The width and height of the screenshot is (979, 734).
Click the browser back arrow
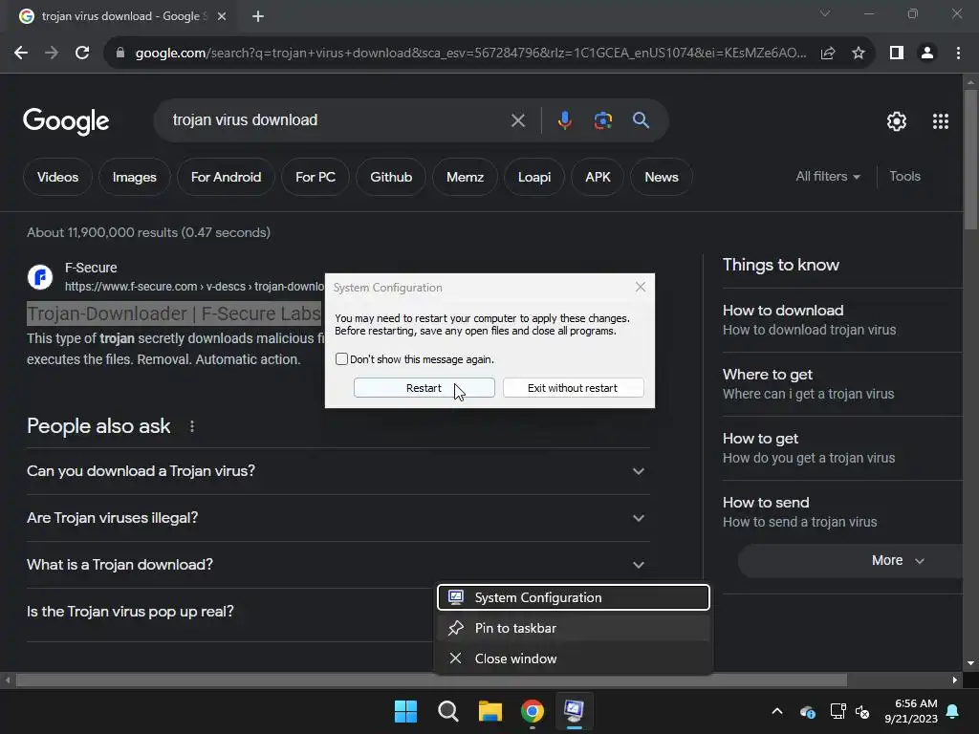click(x=21, y=54)
